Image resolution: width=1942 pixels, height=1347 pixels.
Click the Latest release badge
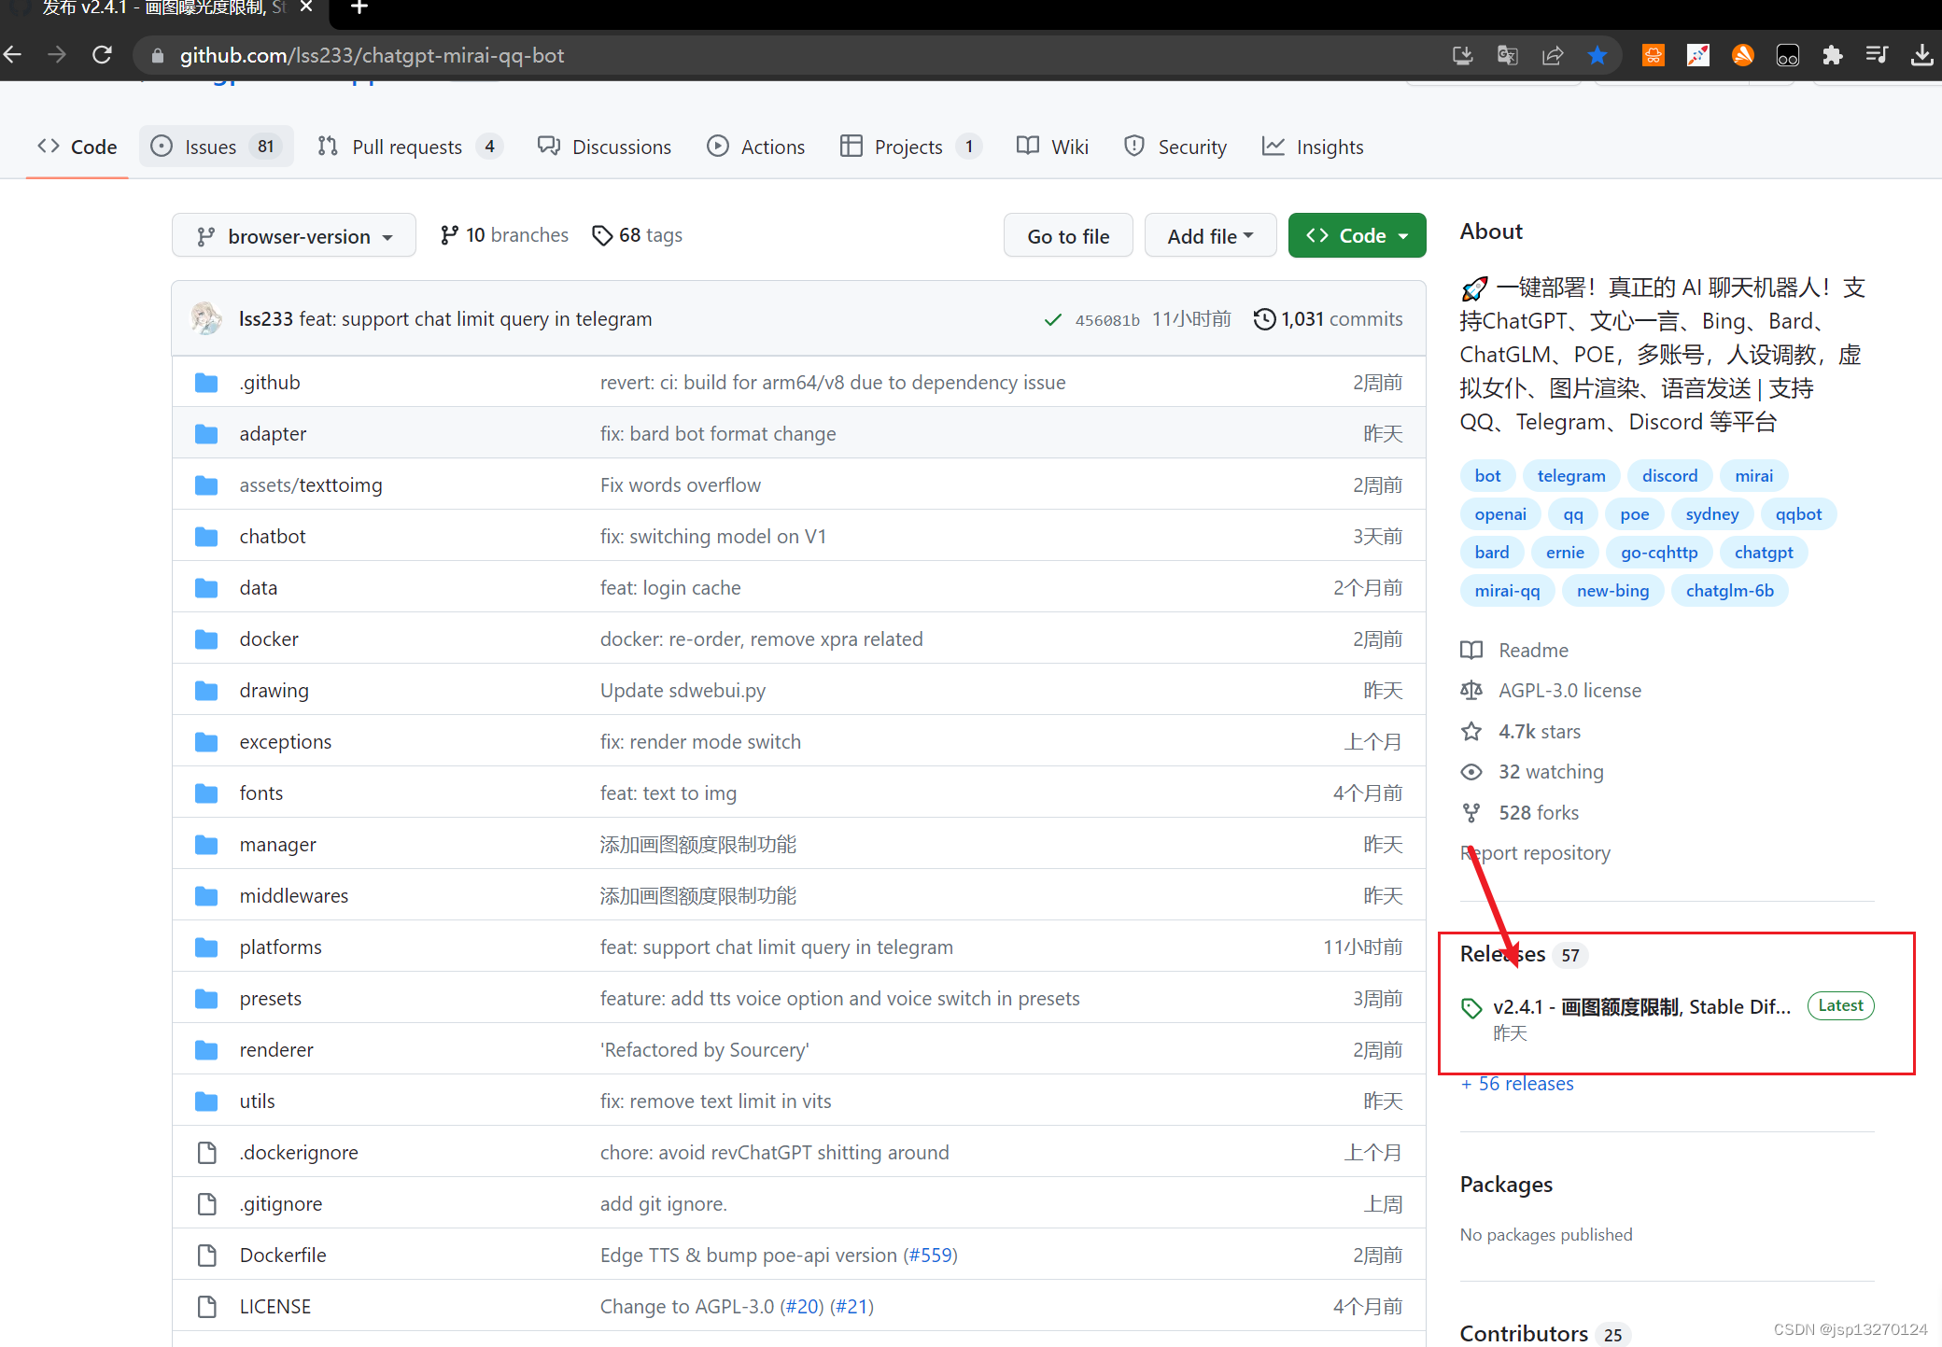click(1840, 1006)
